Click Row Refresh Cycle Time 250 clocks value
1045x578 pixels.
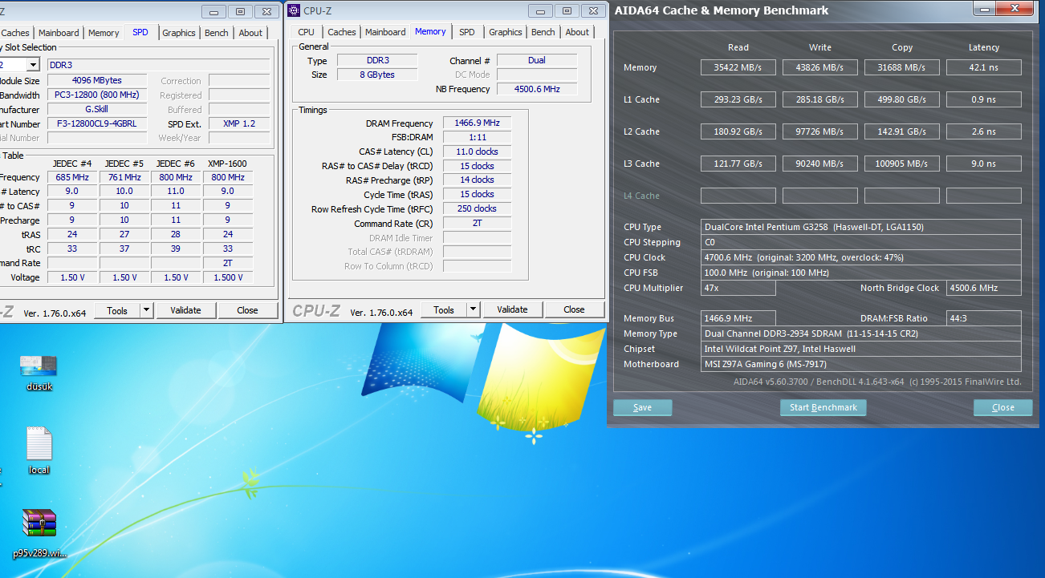477,208
